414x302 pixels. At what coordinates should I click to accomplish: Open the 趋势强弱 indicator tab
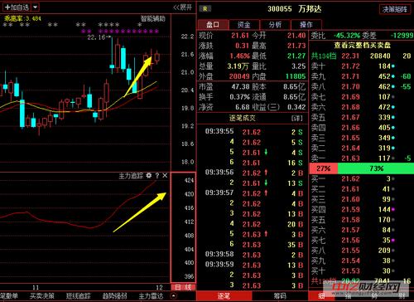pos(115,296)
